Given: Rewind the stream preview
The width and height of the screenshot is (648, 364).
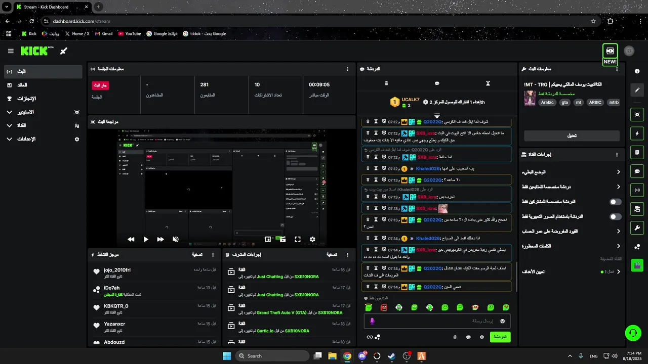Looking at the screenshot, I should coord(131,240).
